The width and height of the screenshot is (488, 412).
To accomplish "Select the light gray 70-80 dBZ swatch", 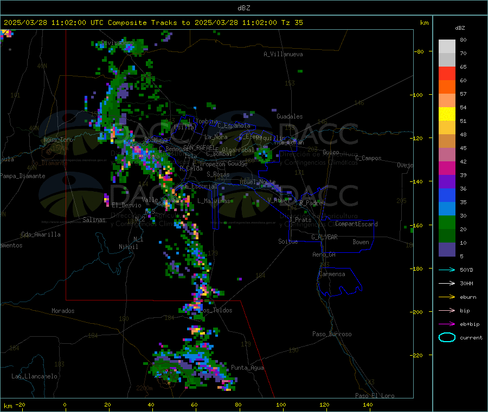I will coord(447,47).
